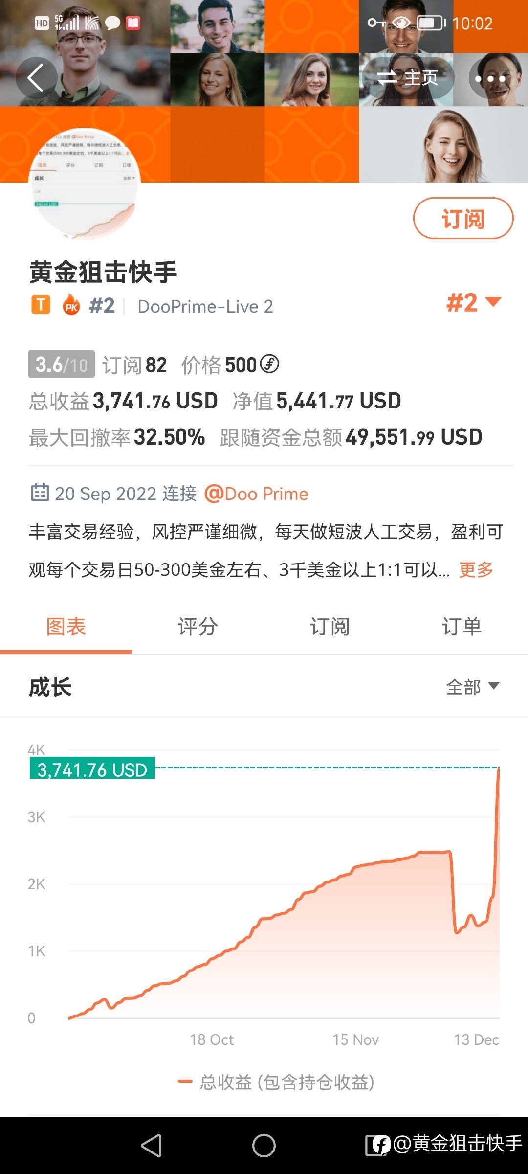Tap the calendar icon beside 20 Sep 2022
The width and height of the screenshot is (528, 1174).
[x=40, y=493]
